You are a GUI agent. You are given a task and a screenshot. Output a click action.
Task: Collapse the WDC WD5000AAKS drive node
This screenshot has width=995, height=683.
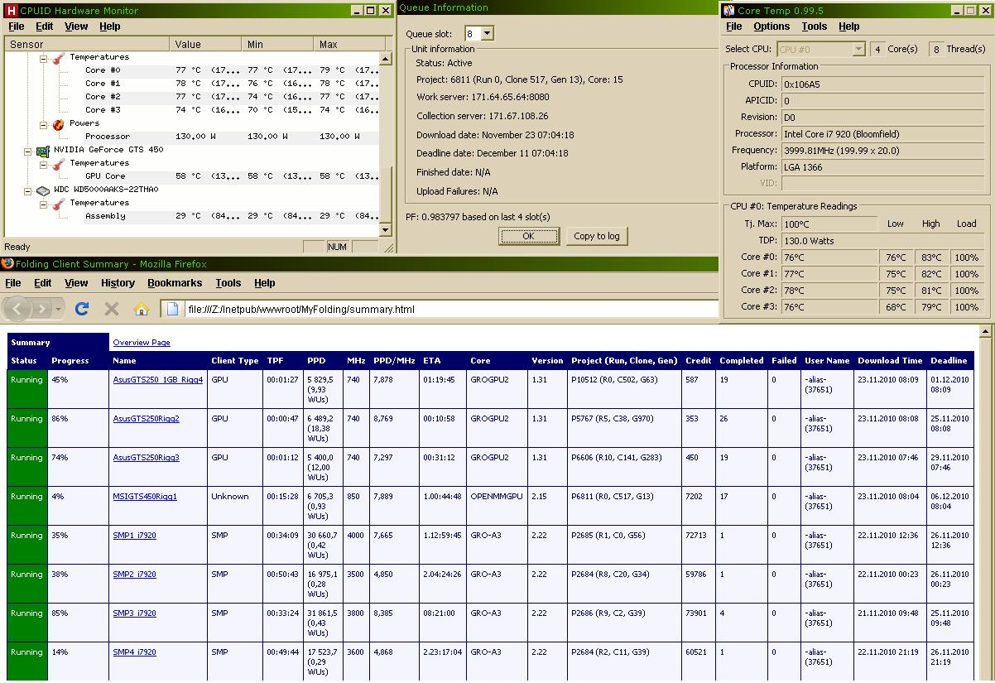pyautogui.click(x=30, y=190)
